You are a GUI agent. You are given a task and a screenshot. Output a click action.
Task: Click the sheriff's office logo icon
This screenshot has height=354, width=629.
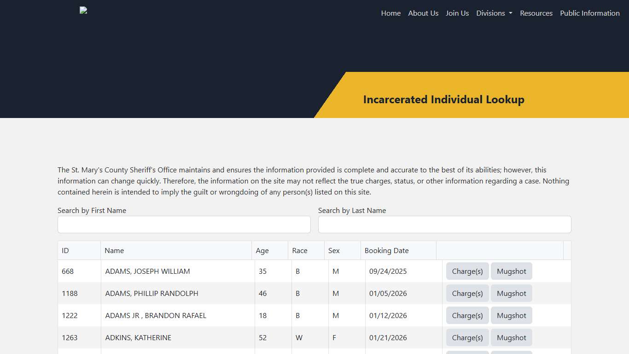83,10
